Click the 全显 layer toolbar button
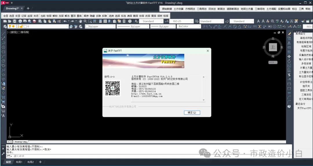Viewport: 313px width, 166px height. coord(6,16)
